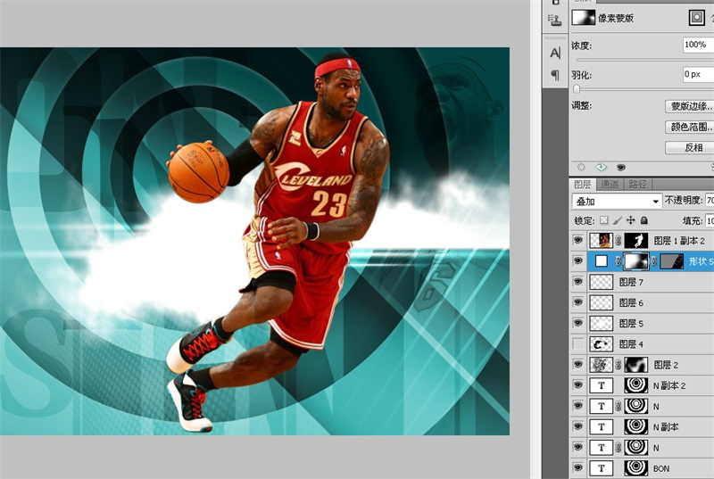Click the lock all padlock icon

tap(644, 220)
